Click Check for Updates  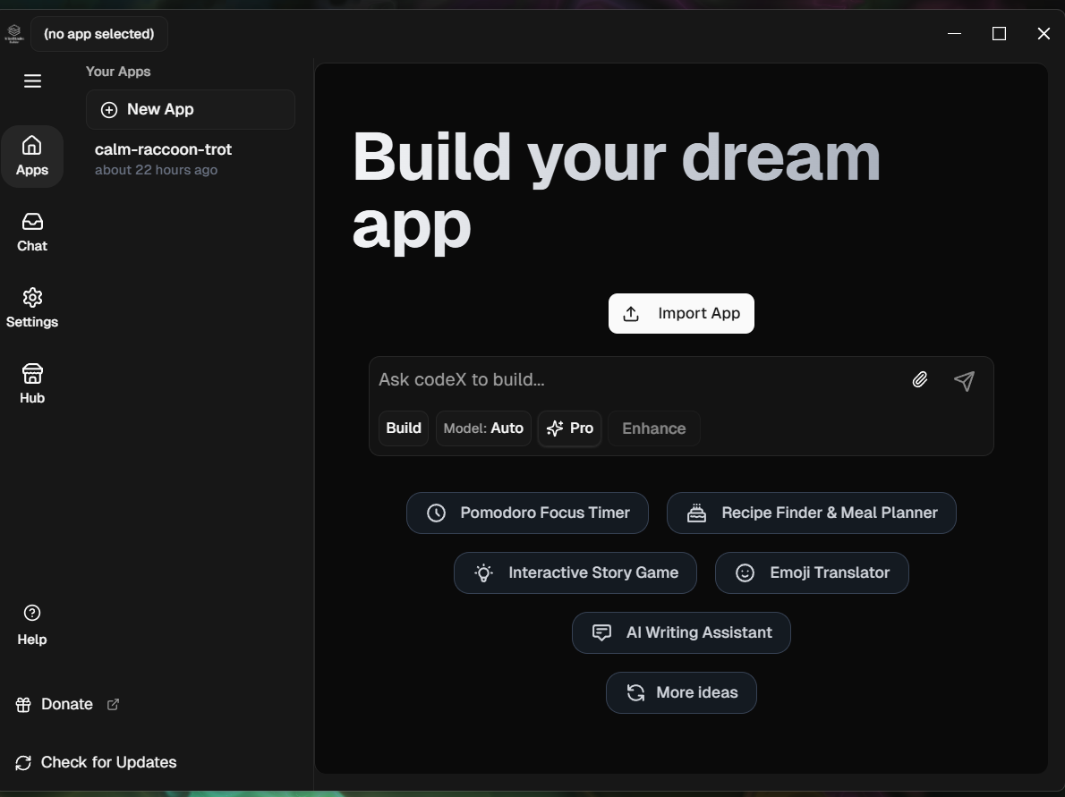tap(95, 762)
